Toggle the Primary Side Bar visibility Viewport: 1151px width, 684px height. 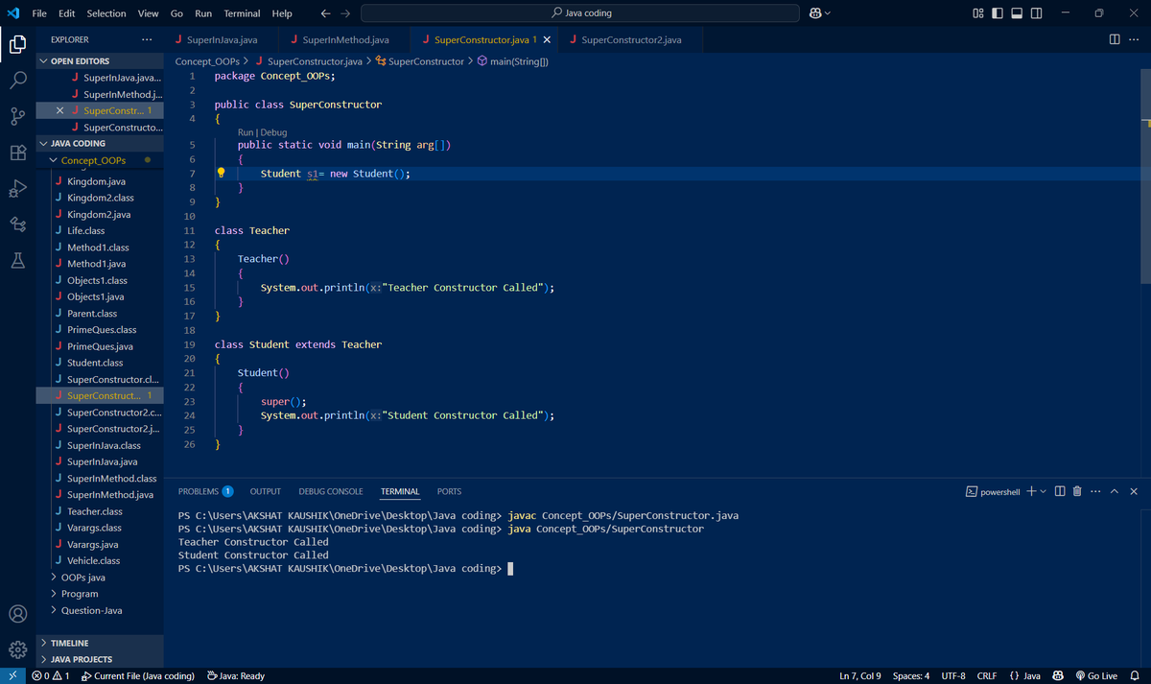[x=998, y=12]
